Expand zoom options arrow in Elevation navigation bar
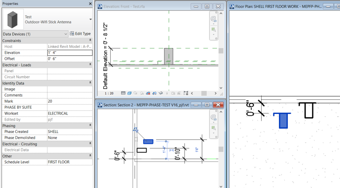Image resolution: width=340 pixels, height=188 pixels. [x=214, y=34]
